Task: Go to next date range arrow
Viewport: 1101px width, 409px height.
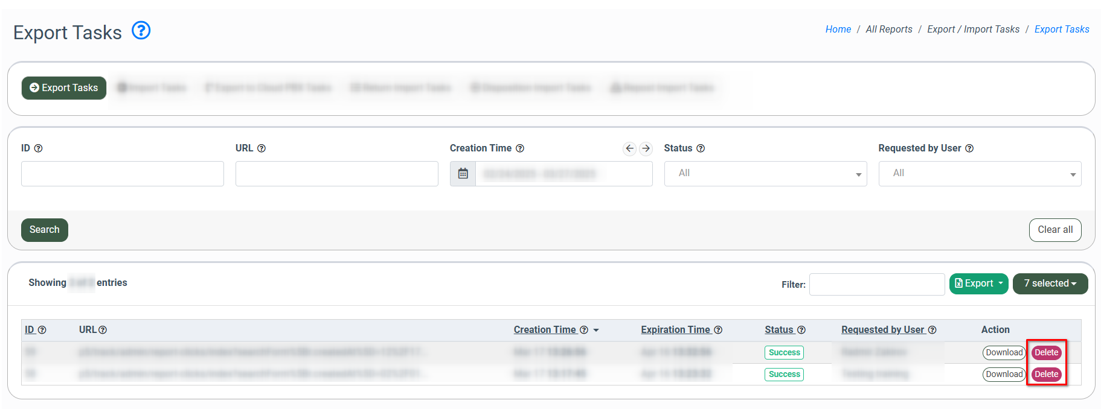Action: coord(646,148)
